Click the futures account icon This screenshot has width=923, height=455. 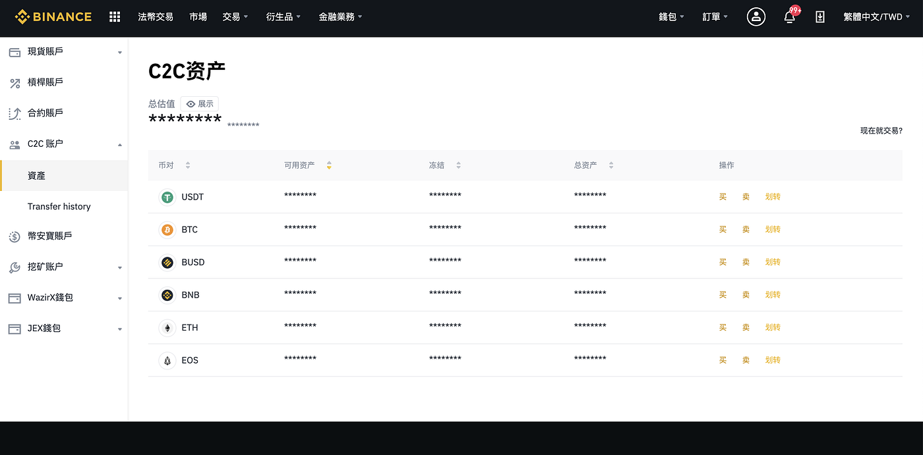(15, 113)
